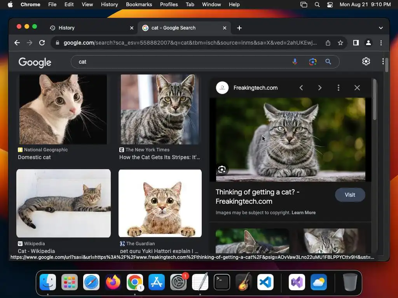Viewport: 398px width, 298px height.
Task: Open new tab with plus button
Action: (x=239, y=28)
